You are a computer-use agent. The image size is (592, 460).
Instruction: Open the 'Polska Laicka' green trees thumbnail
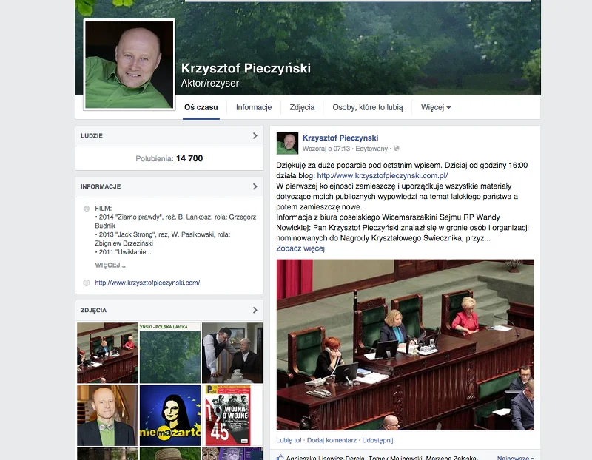click(170, 353)
